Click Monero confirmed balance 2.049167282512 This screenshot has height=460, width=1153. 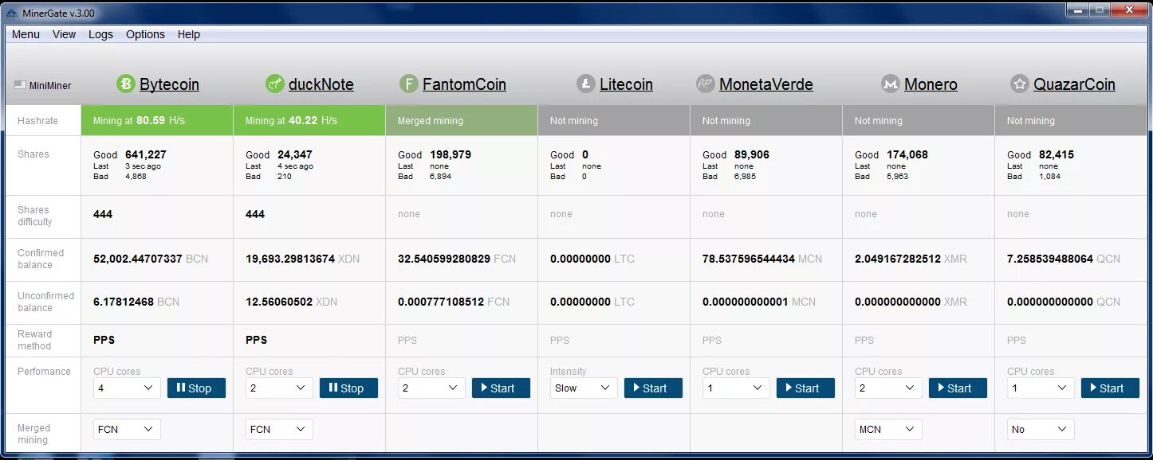[x=898, y=259]
